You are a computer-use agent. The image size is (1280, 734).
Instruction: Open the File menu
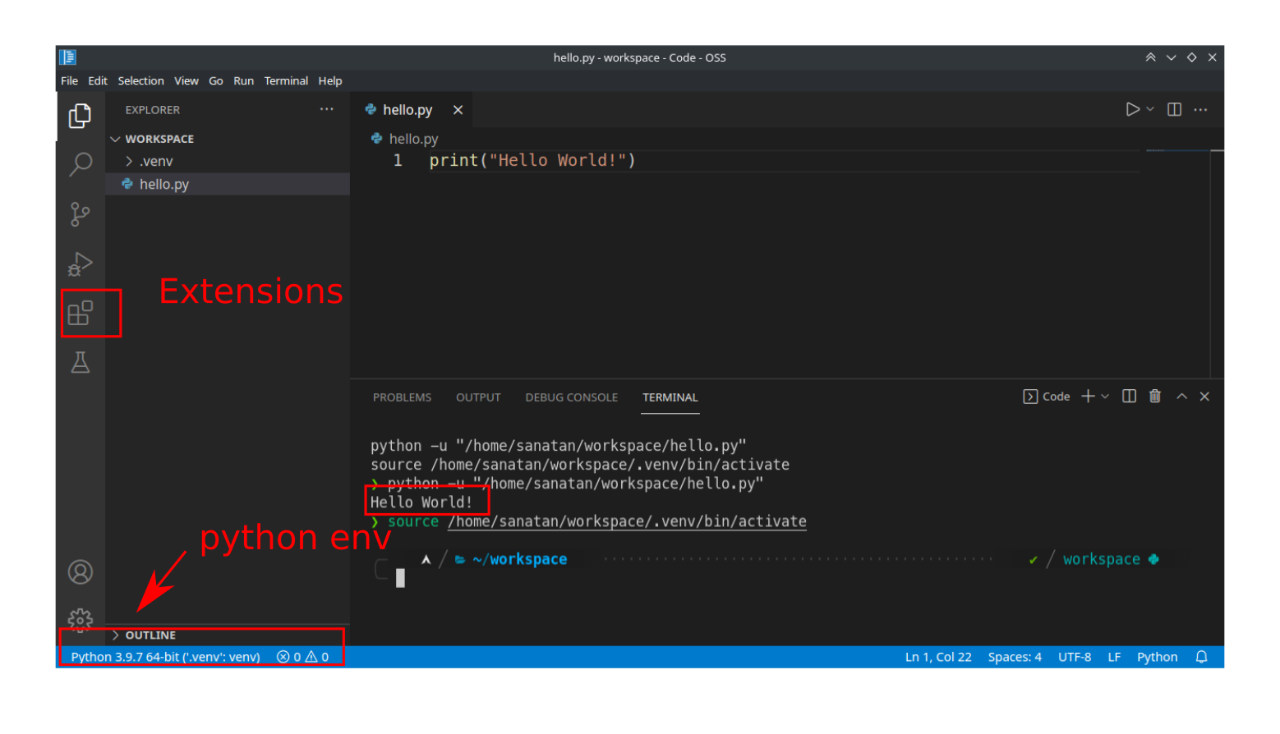coord(69,80)
